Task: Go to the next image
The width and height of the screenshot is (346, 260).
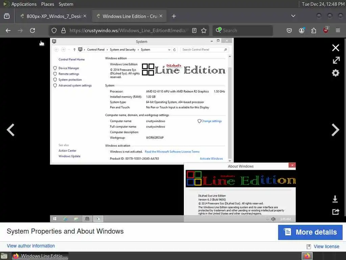Action: [335, 130]
